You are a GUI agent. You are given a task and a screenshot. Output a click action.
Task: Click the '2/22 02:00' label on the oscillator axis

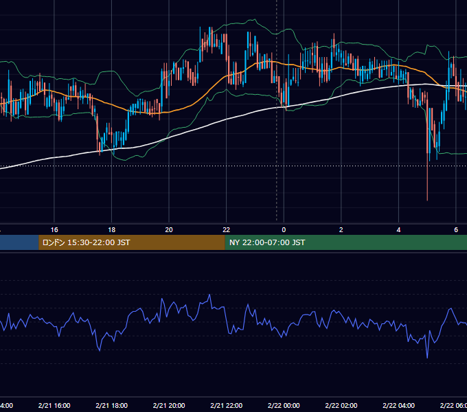(341, 405)
